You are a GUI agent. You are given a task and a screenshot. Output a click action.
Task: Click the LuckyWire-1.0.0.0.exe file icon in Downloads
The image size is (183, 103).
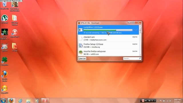[81, 30]
